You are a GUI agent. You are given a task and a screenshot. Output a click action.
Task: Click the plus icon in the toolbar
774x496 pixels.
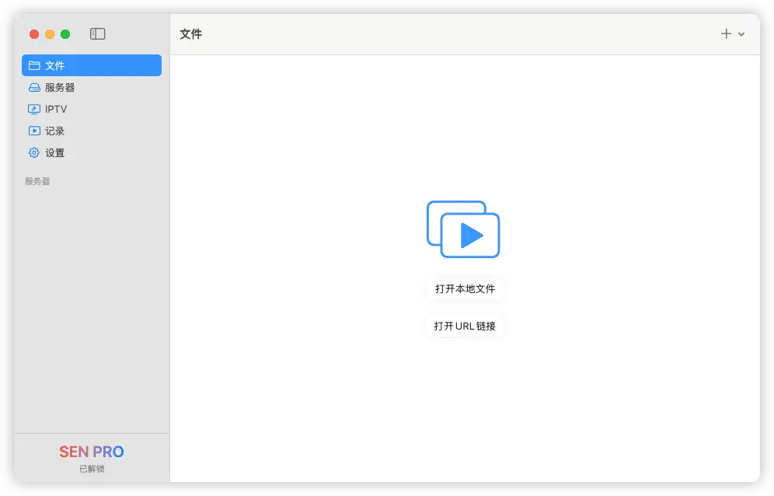click(x=726, y=34)
